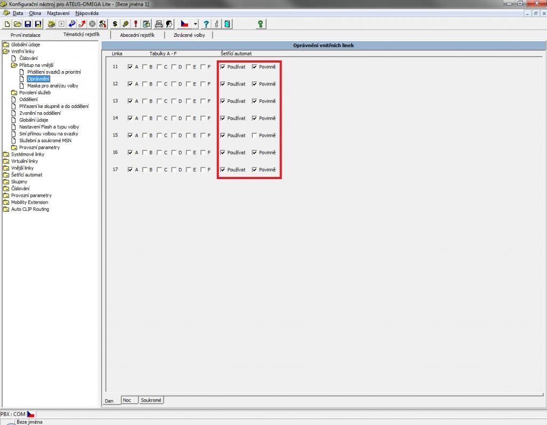Click the Open folder toolbar icon
This screenshot has width=547, height=425.
coord(17,24)
